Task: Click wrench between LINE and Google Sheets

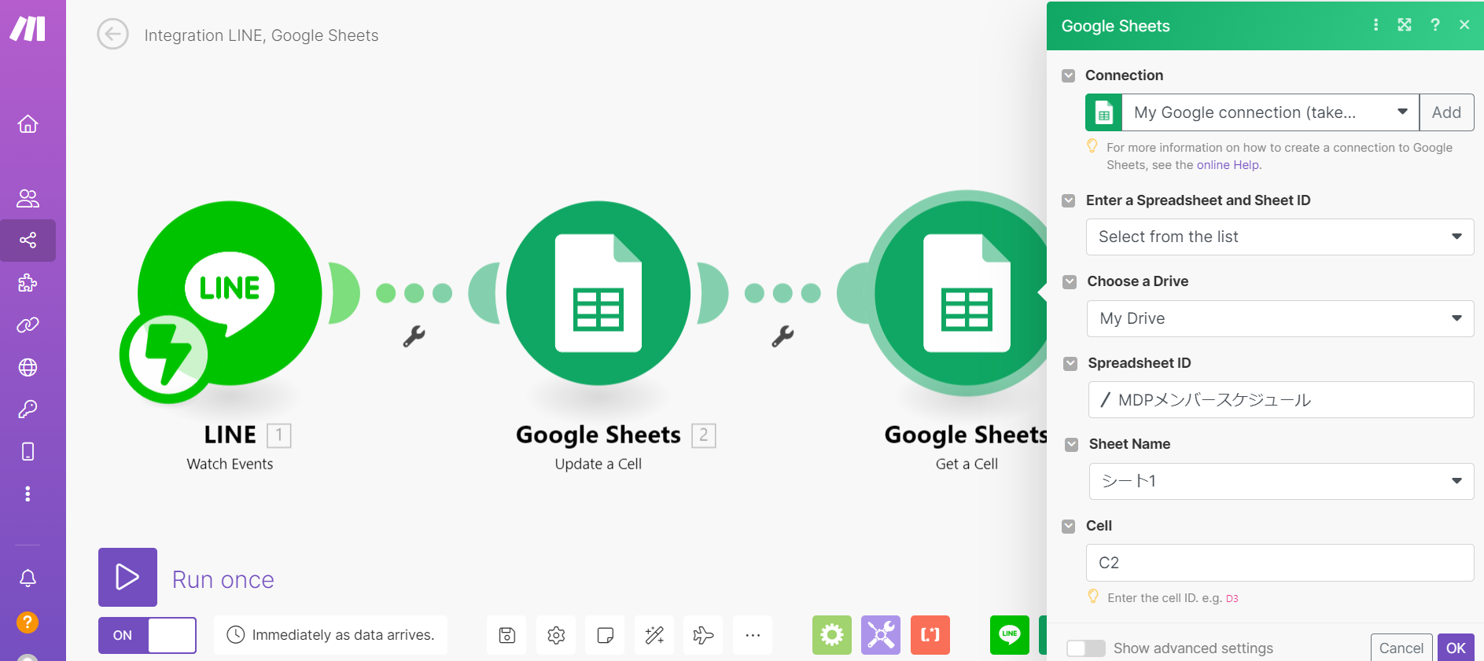Action: [414, 336]
